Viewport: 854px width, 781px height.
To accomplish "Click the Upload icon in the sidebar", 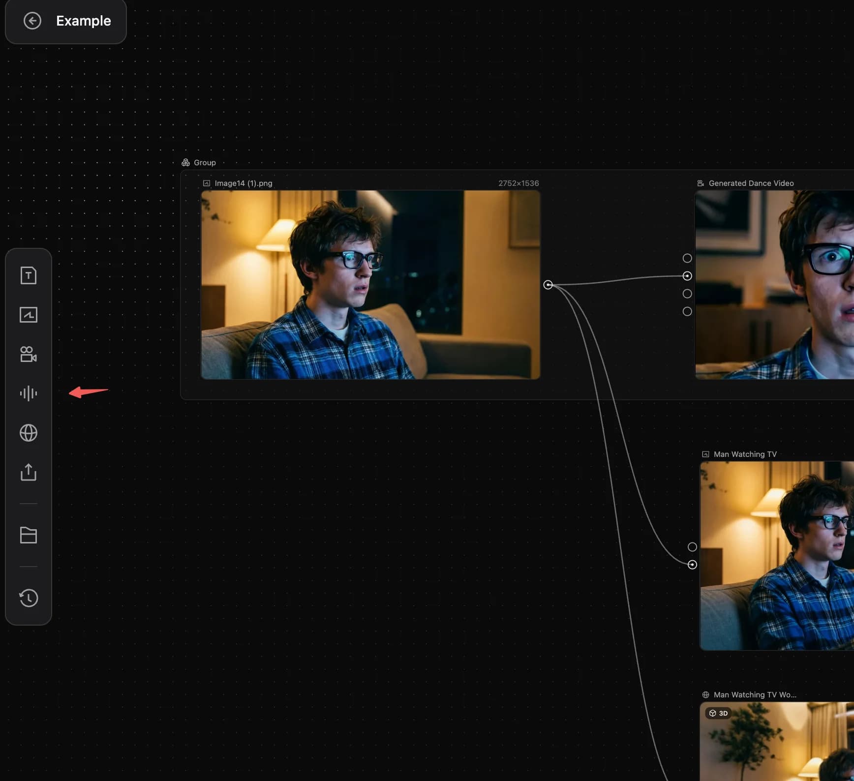I will coord(29,472).
